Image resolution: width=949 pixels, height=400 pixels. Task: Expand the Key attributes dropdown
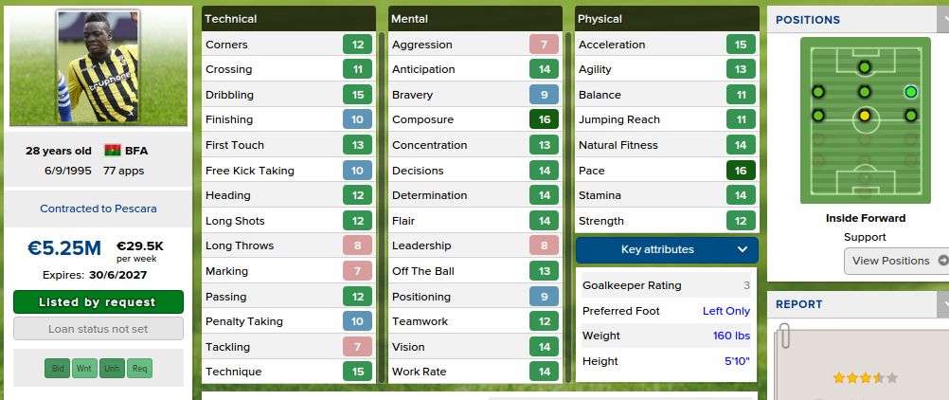pyautogui.click(x=667, y=250)
